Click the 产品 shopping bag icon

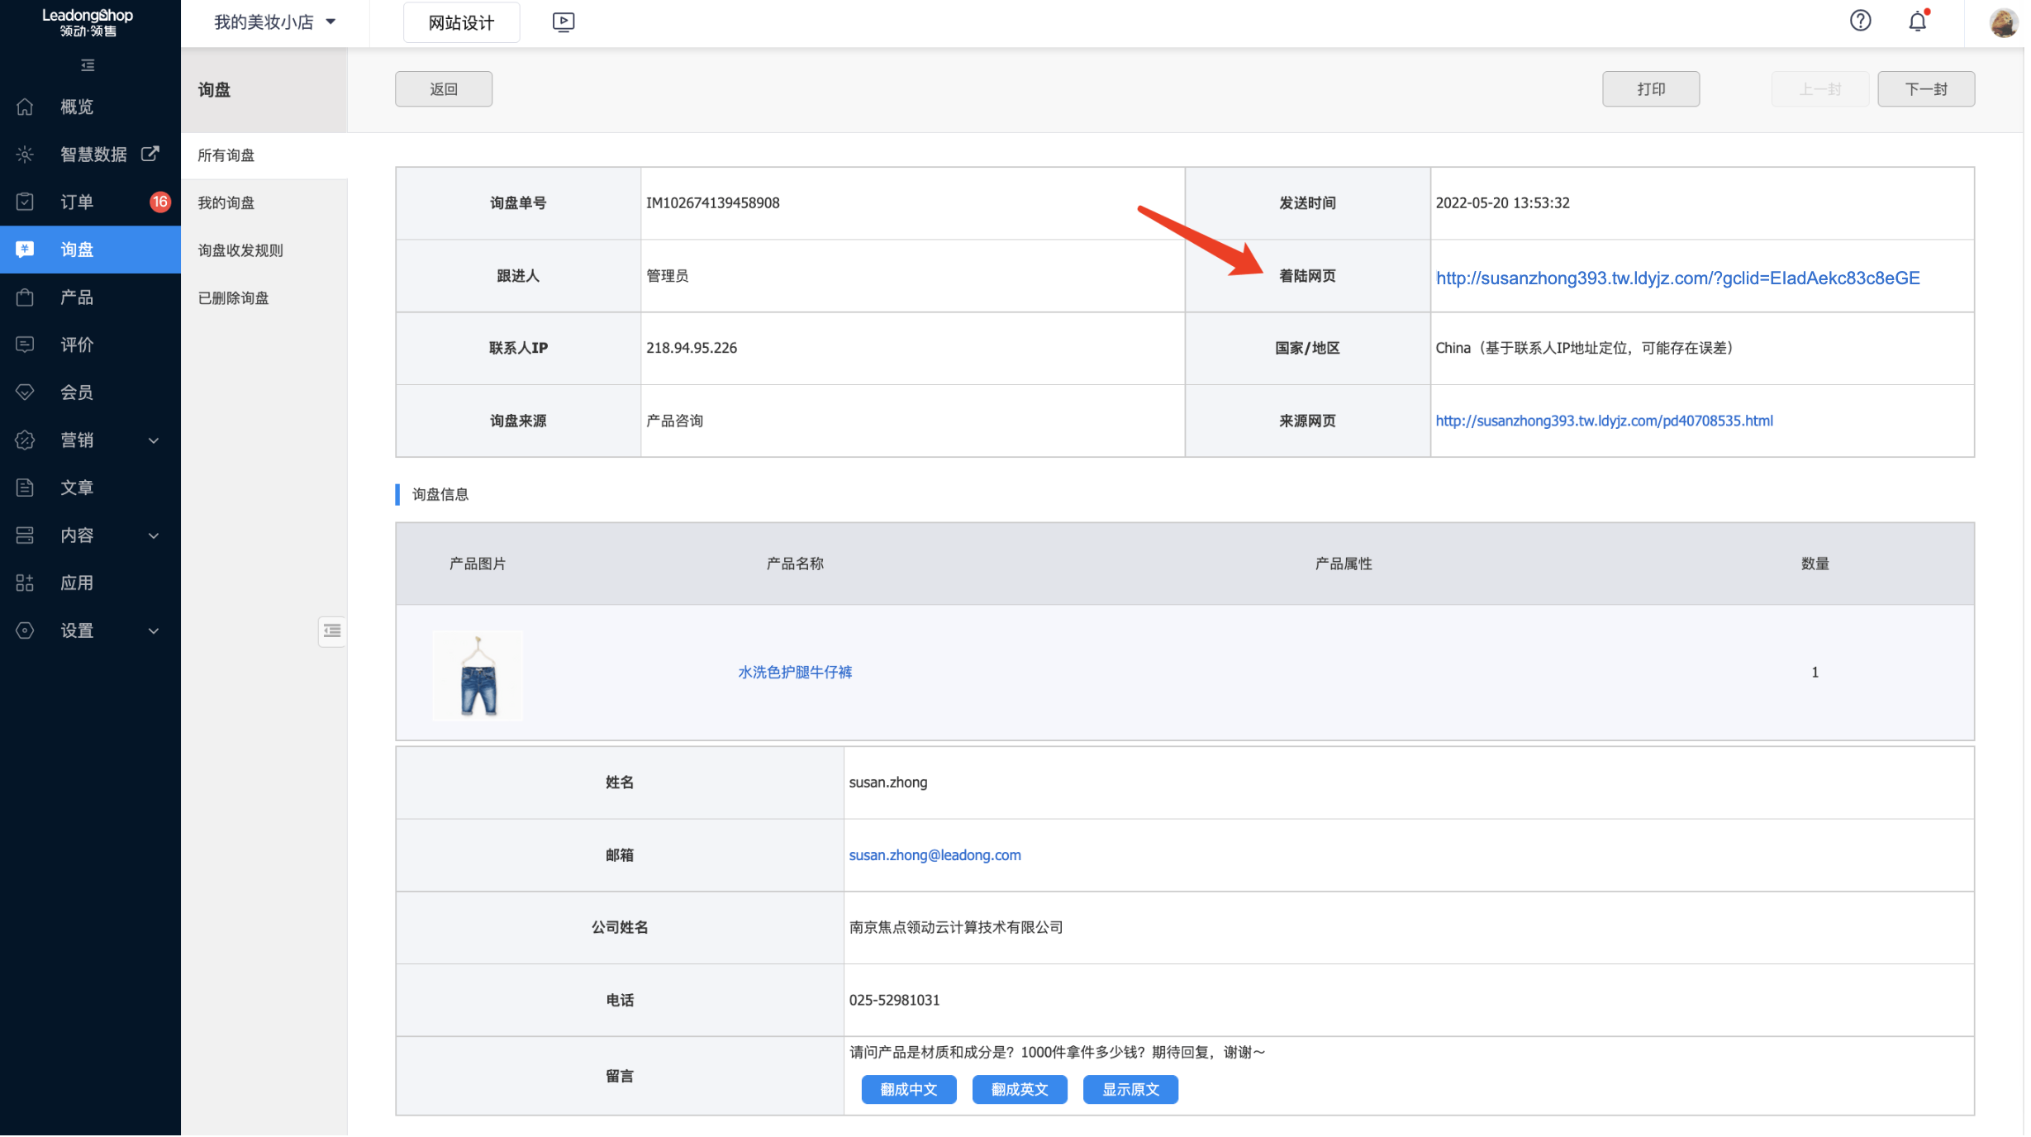coord(25,297)
